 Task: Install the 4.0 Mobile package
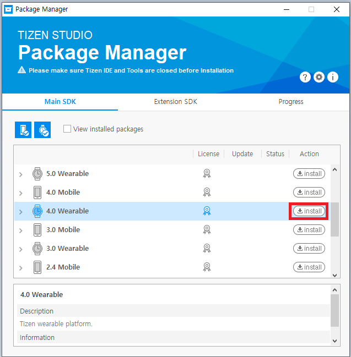point(309,193)
